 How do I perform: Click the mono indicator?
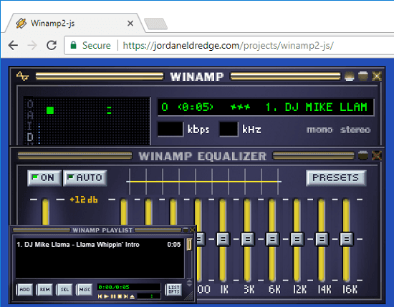click(x=319, y=130)
